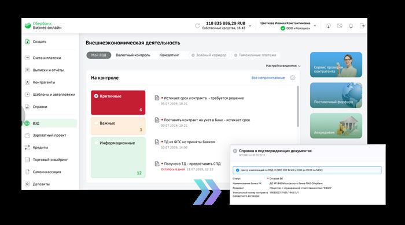Open Поставочный форфард card

pos(336,95)
